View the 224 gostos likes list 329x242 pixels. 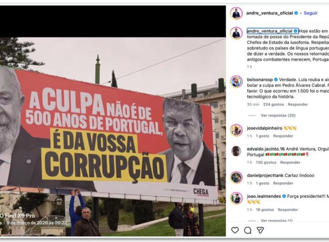point(273,104)
